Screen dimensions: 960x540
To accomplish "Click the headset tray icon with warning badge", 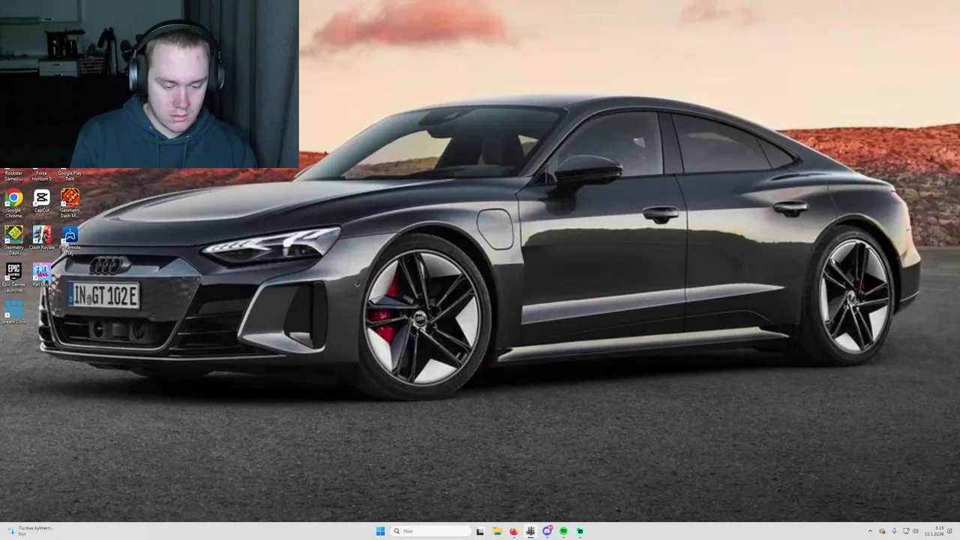I will pos(882,531).
